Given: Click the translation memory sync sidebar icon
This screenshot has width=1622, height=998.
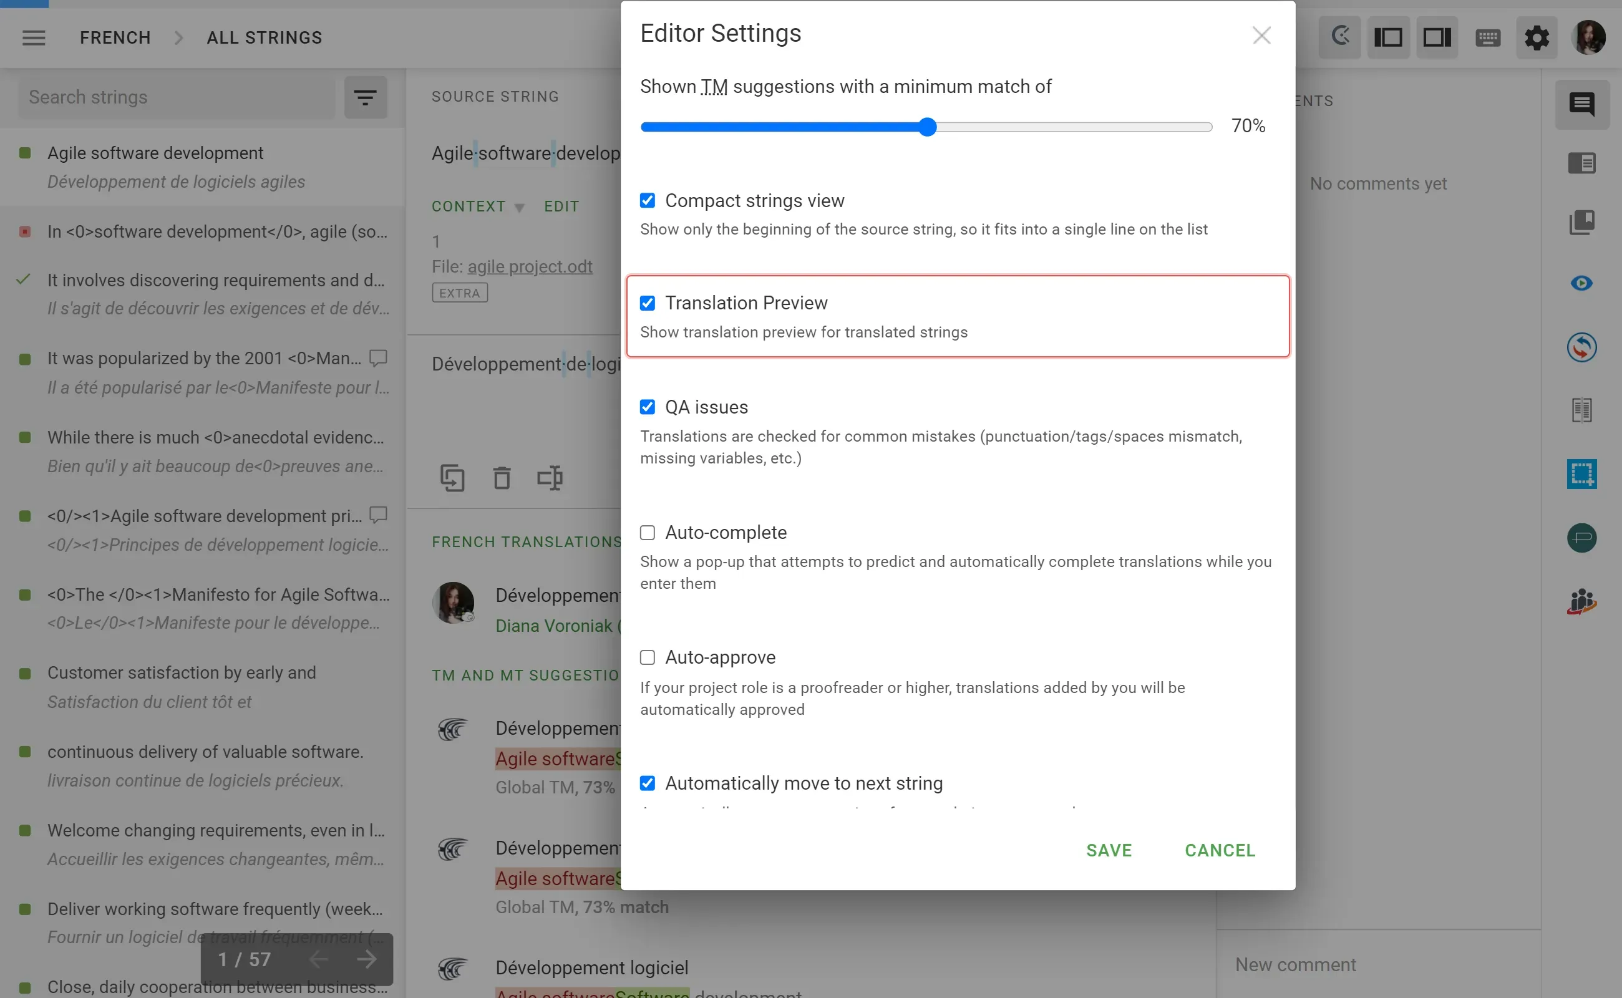Looking at the screenshot, I should [x=1581, y=347].
